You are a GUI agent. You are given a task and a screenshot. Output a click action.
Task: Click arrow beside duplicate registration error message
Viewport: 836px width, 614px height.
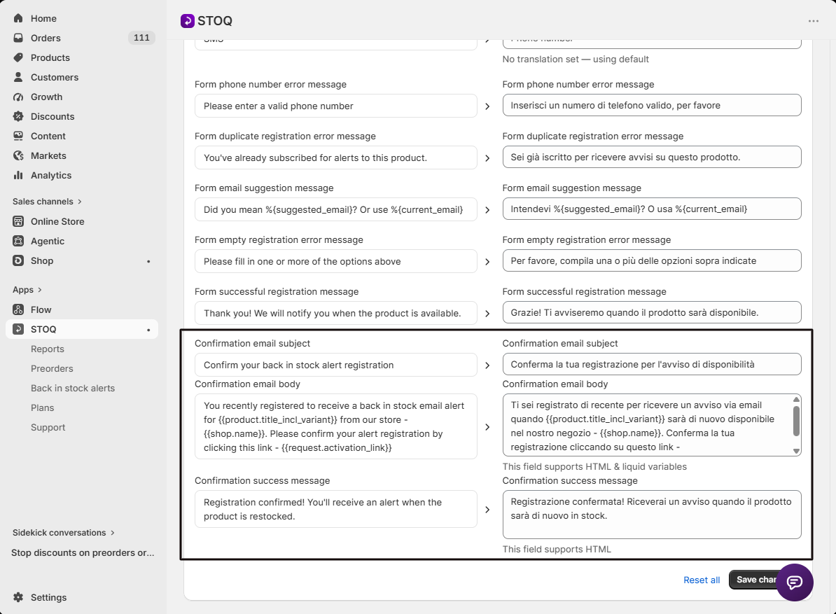point(487,158)
